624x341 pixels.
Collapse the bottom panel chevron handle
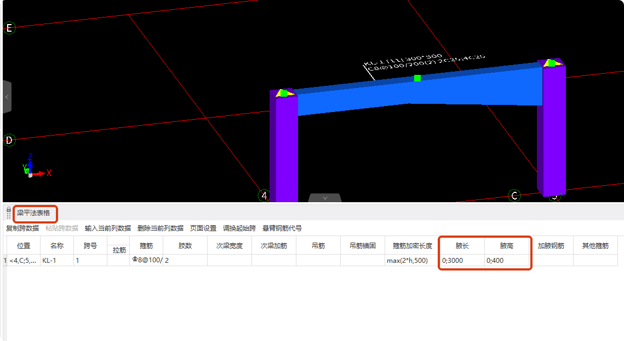pos(325,198)
